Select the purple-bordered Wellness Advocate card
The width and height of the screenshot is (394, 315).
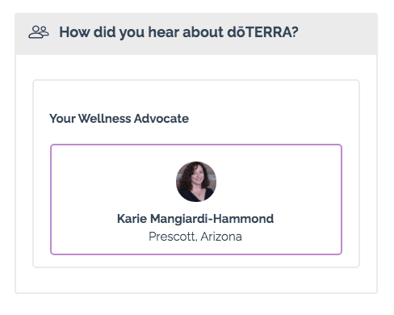pos(196,199)
